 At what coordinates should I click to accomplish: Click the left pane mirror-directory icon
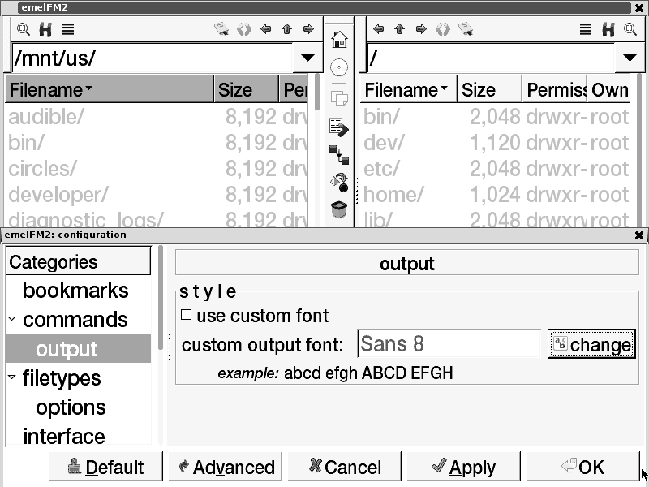[244, 29]
